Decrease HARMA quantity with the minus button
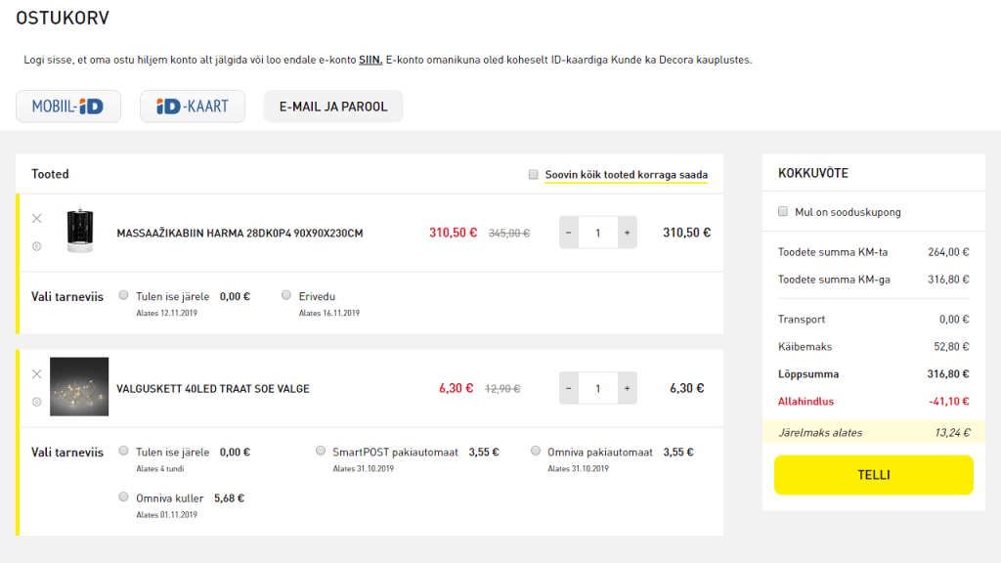Viewport: 1001px width, 563px height. [568, 232]
